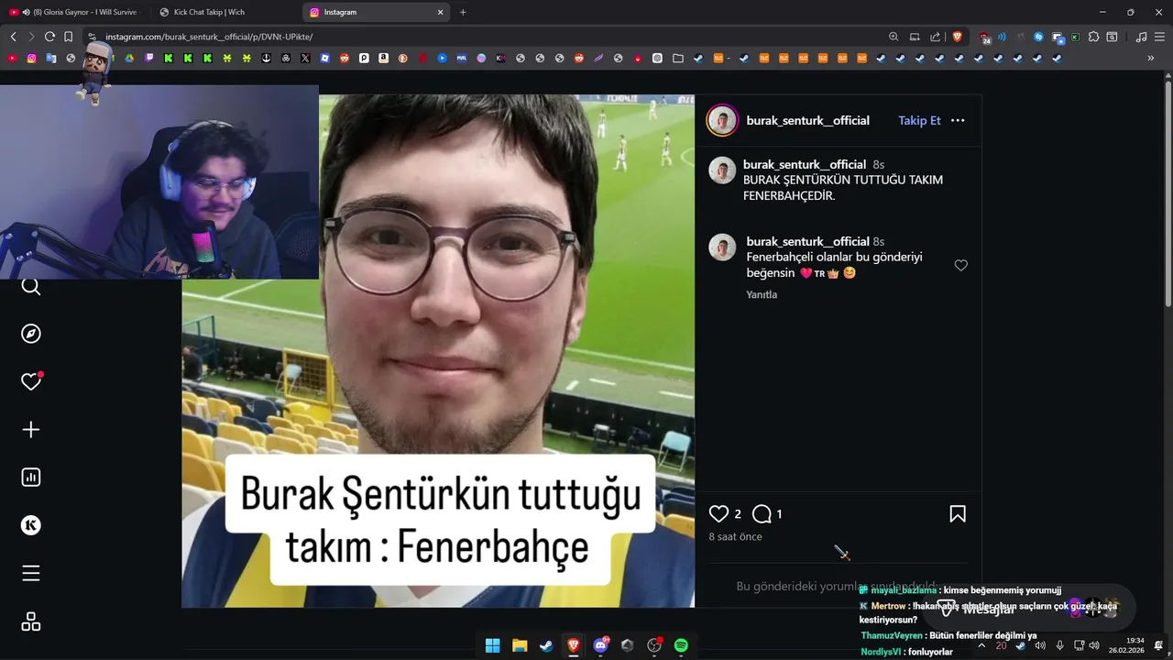Viewport: 1173px width, 660px height.
Task: Open File Explorer from the taskbar
Action: 520,645
